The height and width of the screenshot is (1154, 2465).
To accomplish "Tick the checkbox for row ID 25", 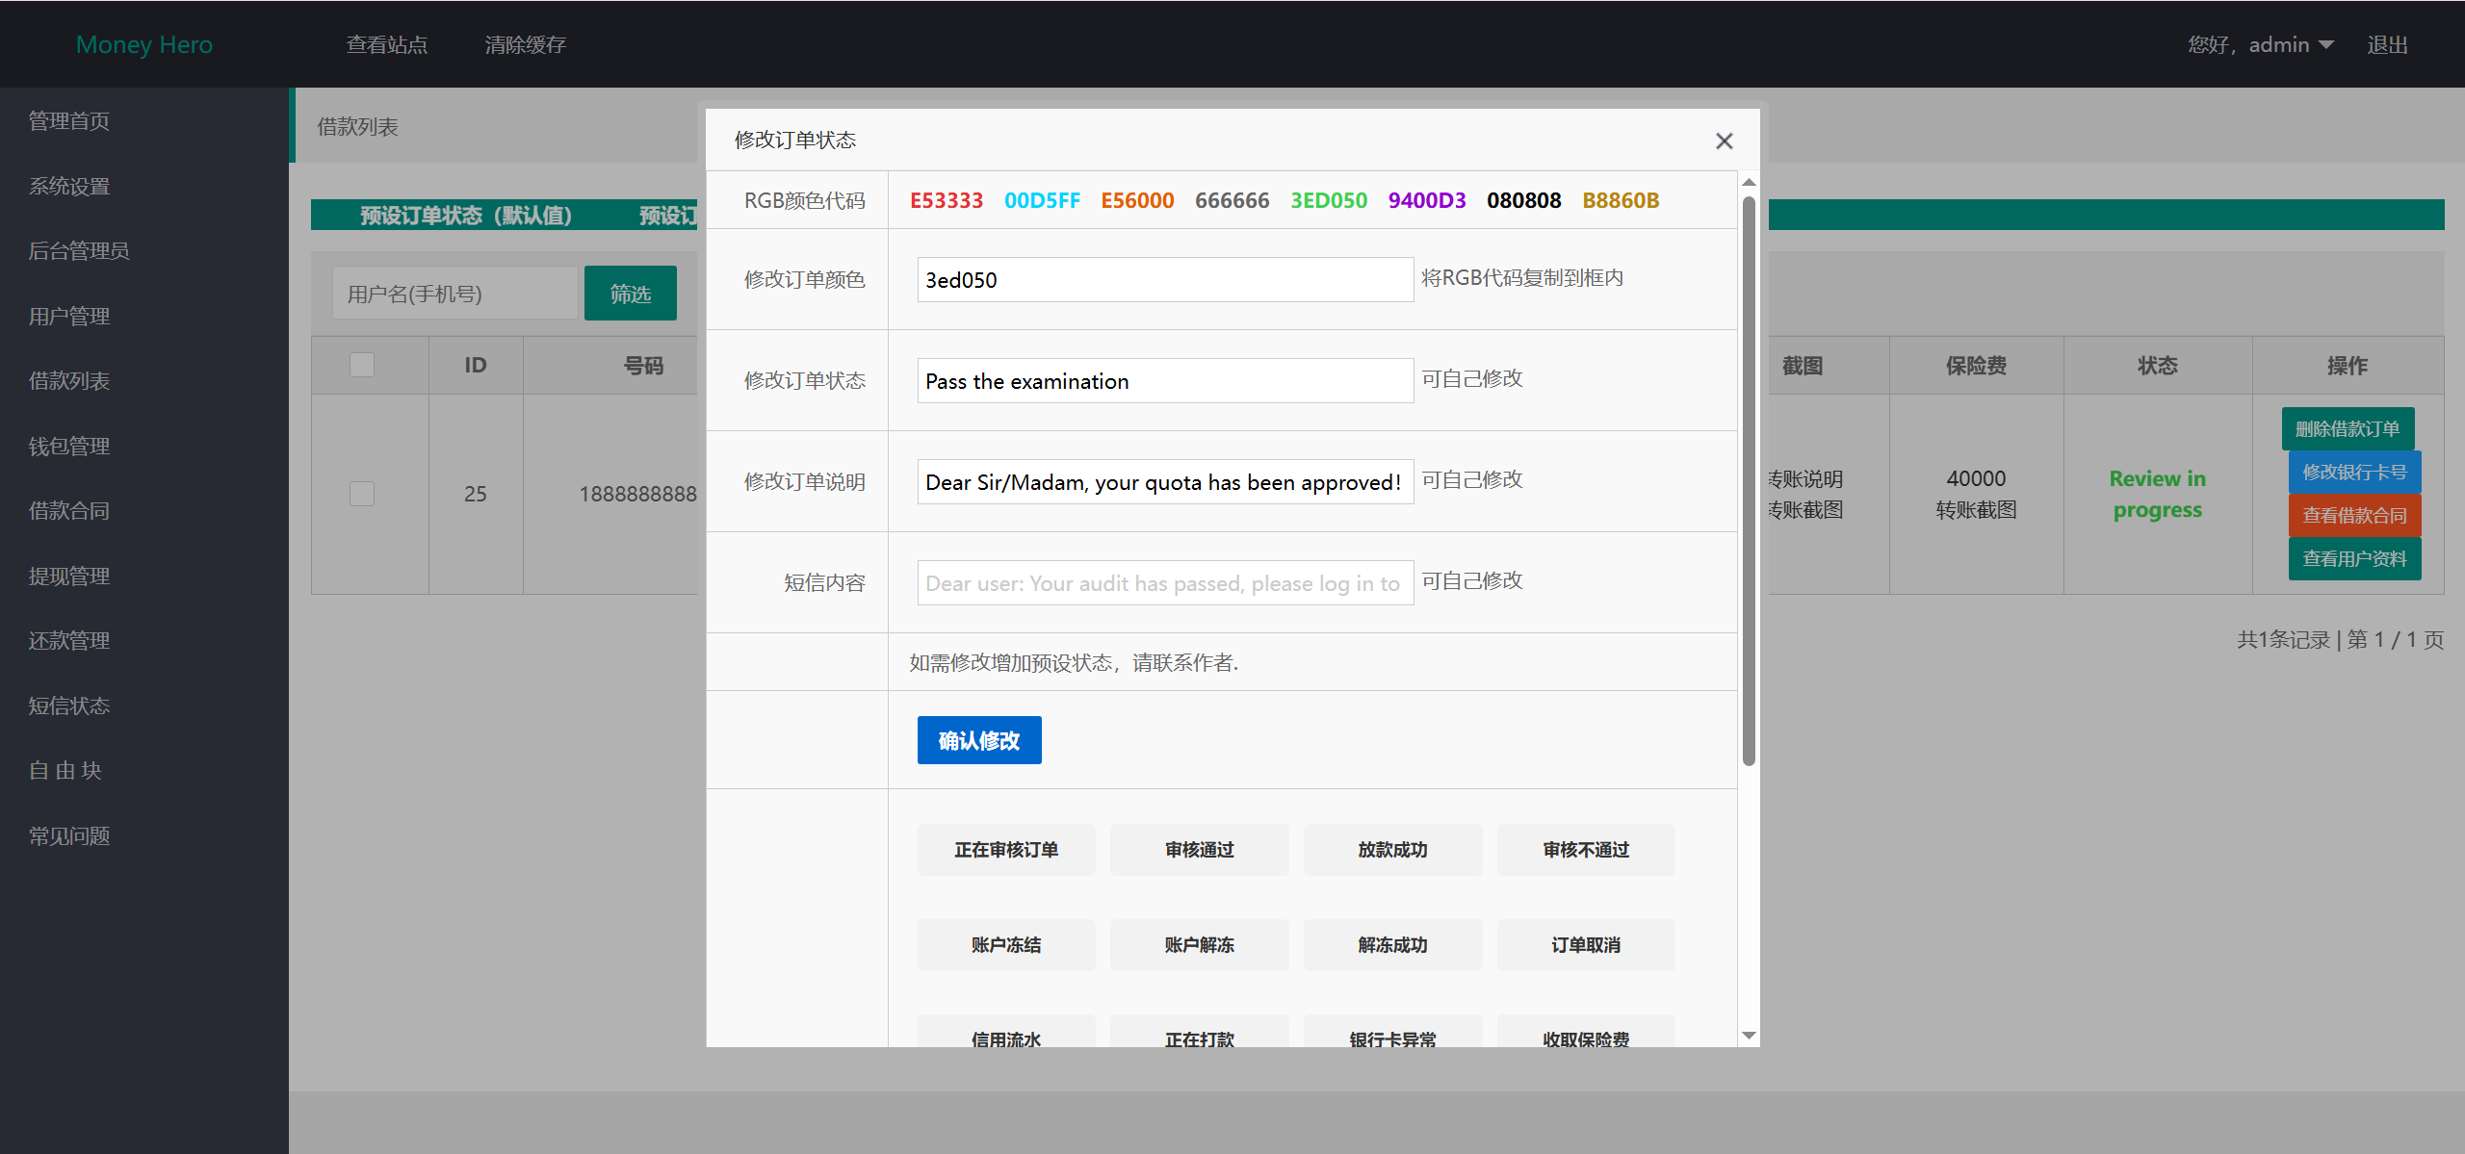I will [x=362, y=494].
